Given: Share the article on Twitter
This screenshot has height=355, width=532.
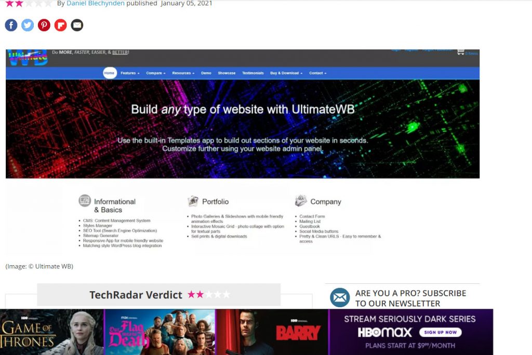Looking at the screenshot, I should point(28,25).
